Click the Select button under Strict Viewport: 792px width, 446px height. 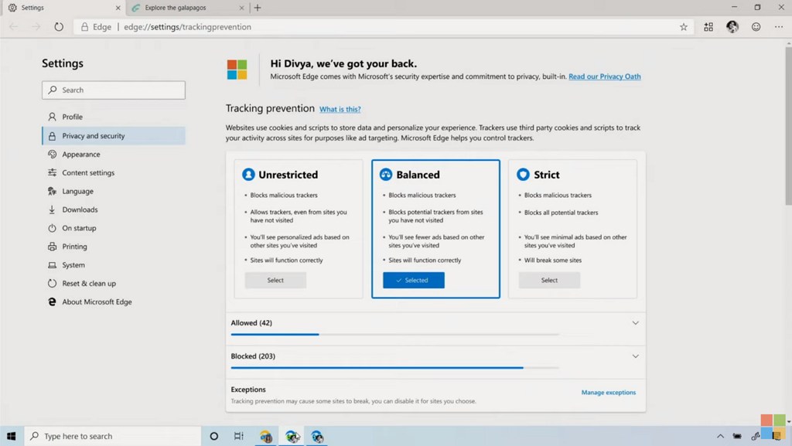click(x=549, y=280)
